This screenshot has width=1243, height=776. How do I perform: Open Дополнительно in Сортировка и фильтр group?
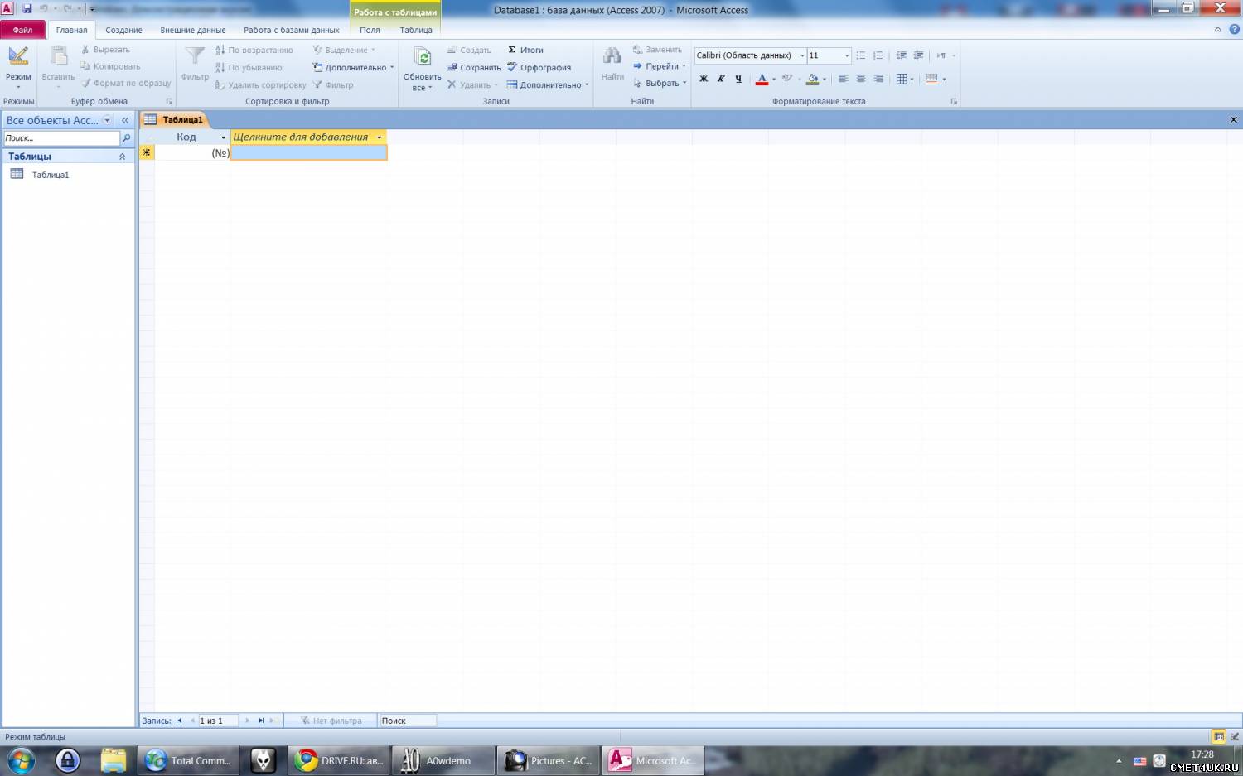pyautogui.click(x=353, y=68)
